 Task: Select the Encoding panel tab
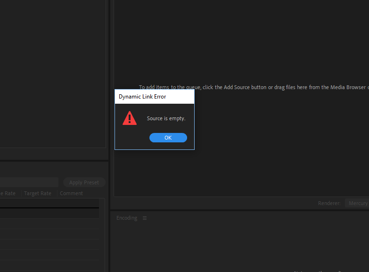pos(127,218)
